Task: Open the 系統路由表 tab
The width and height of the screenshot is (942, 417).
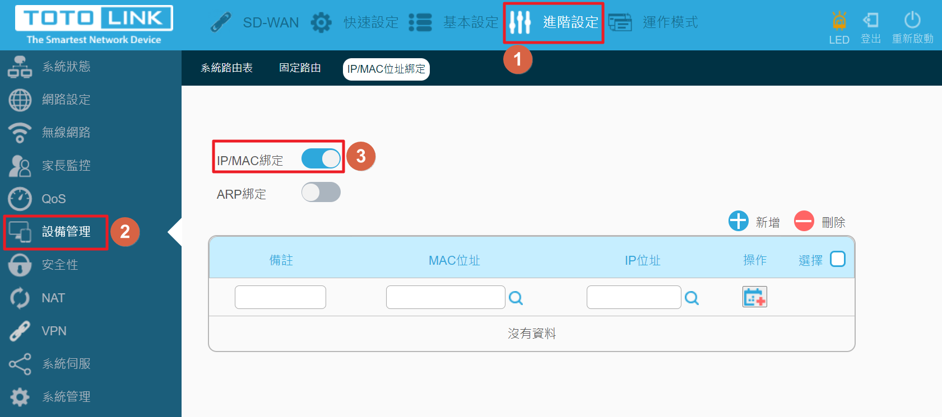Action: coord(227,68)
